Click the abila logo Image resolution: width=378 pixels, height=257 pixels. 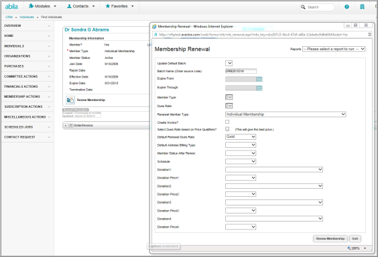click(x=11, y=6)
